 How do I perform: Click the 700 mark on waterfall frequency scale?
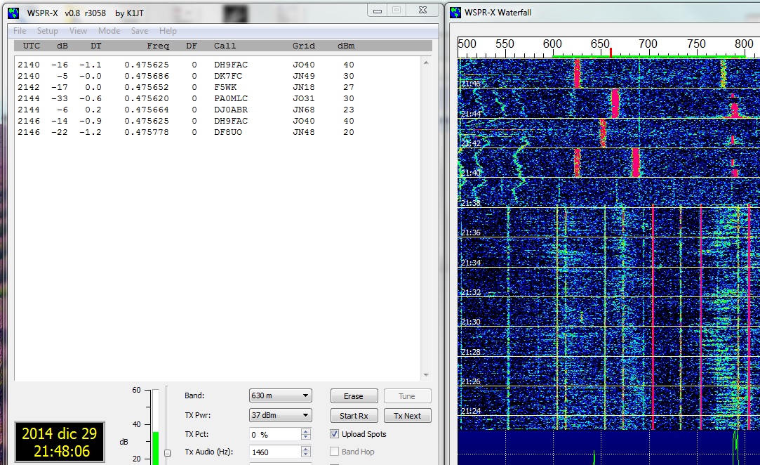point(648,44)
